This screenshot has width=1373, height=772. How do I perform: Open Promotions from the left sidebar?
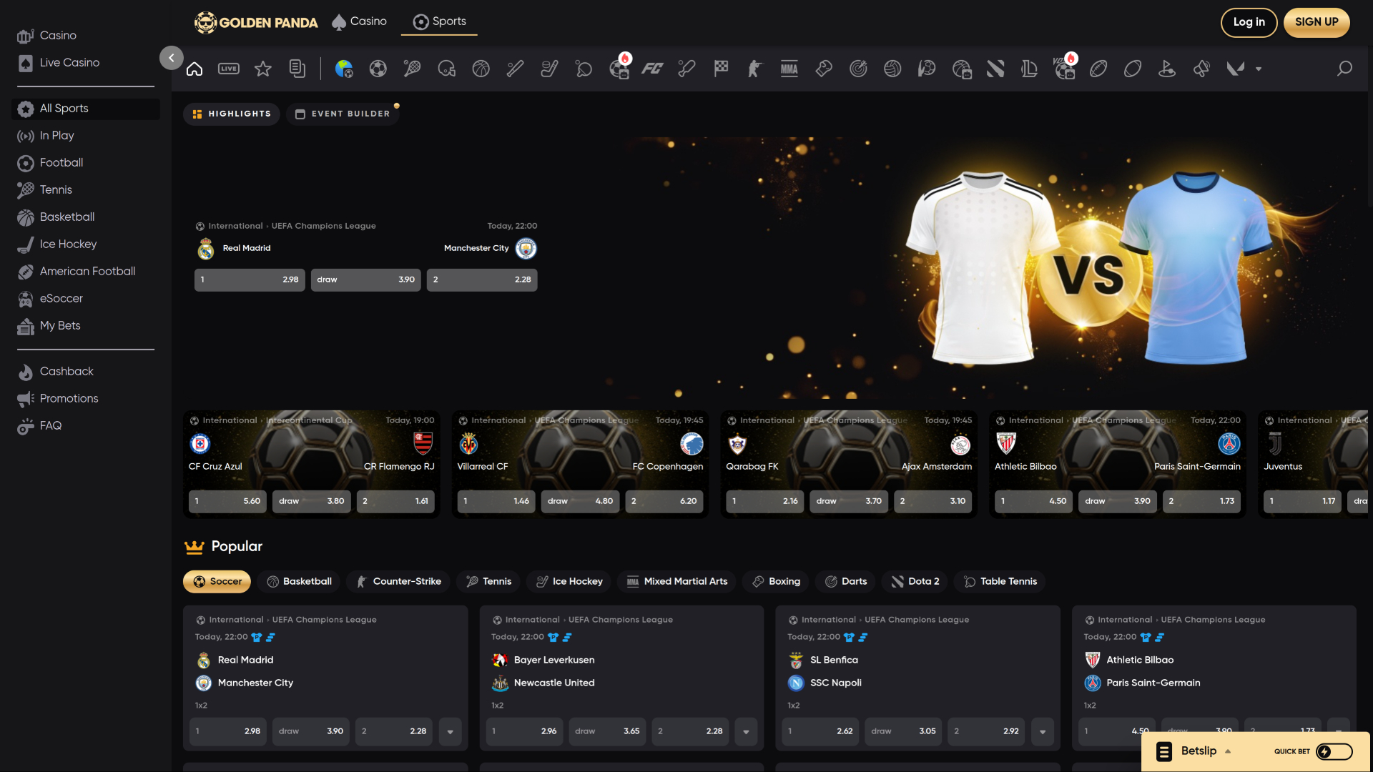point(67,398)
